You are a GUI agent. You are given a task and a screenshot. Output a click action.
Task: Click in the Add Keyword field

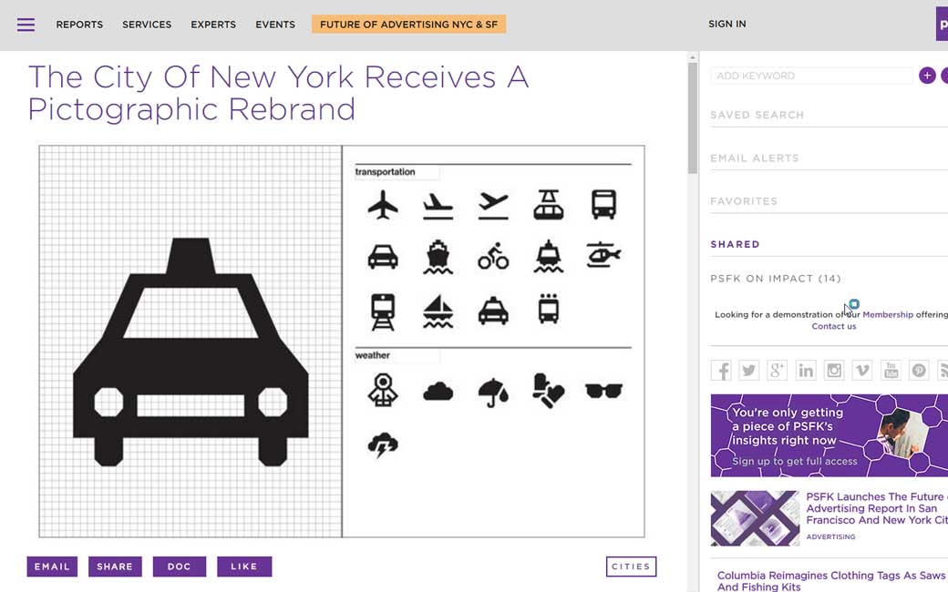click(811, 76)
